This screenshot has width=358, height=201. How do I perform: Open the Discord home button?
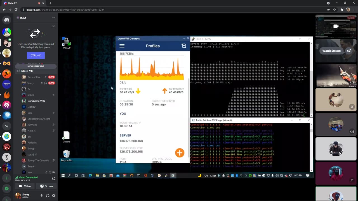pos(7,20)
